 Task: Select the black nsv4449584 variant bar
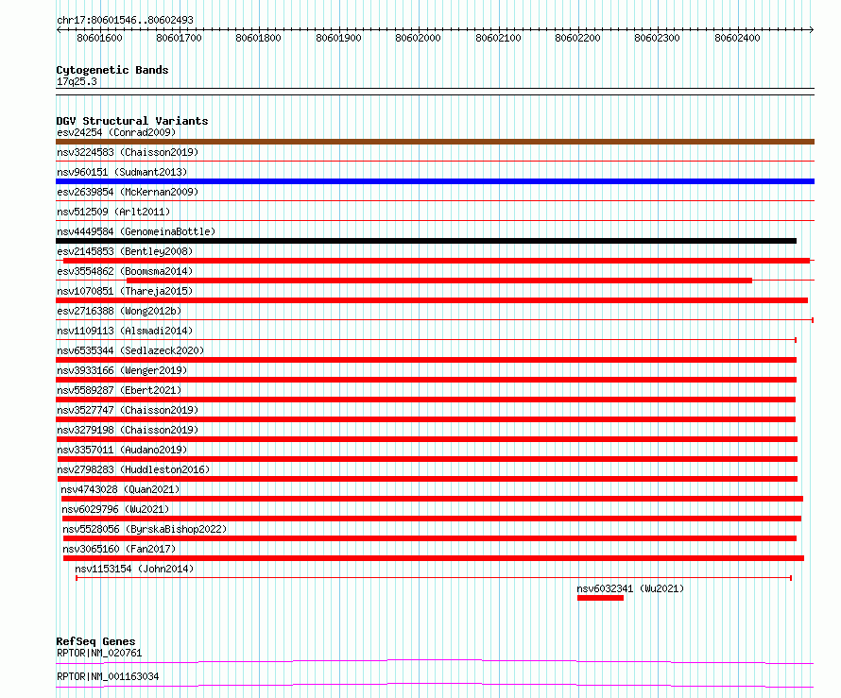[426, 241]
